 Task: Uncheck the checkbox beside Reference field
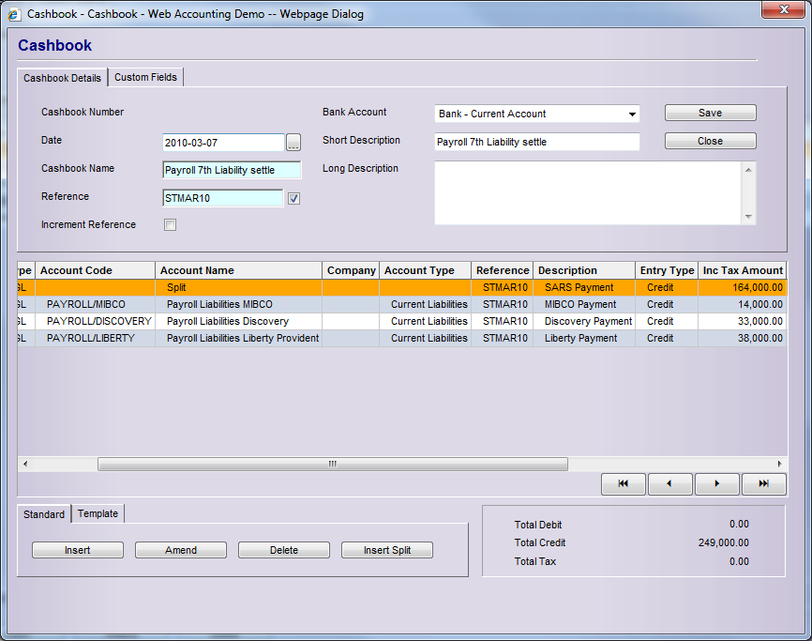pyautogui.click(x=293, y=199)
